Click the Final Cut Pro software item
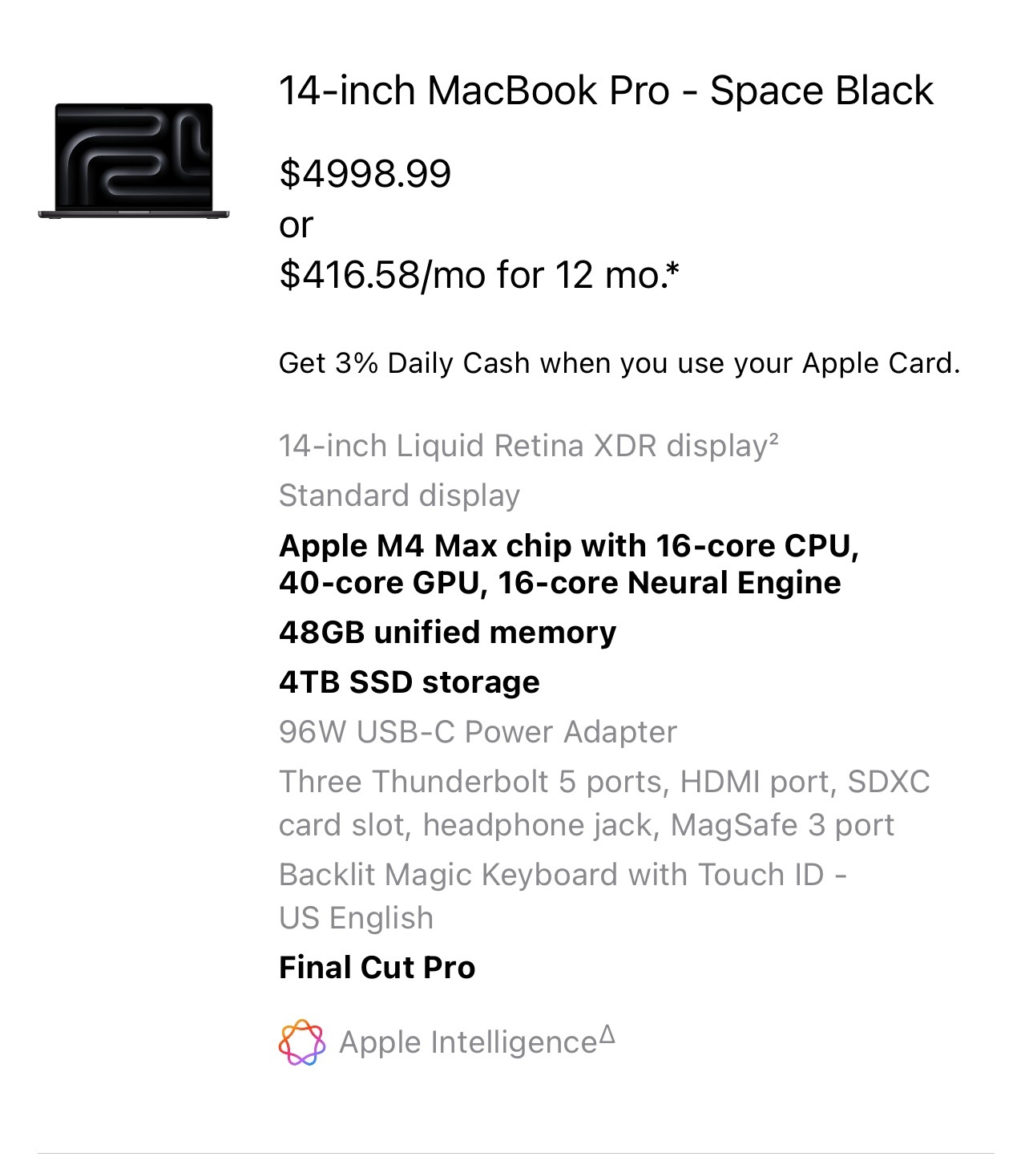This screenshot has height=1165, width=1033. click(377, 968)
